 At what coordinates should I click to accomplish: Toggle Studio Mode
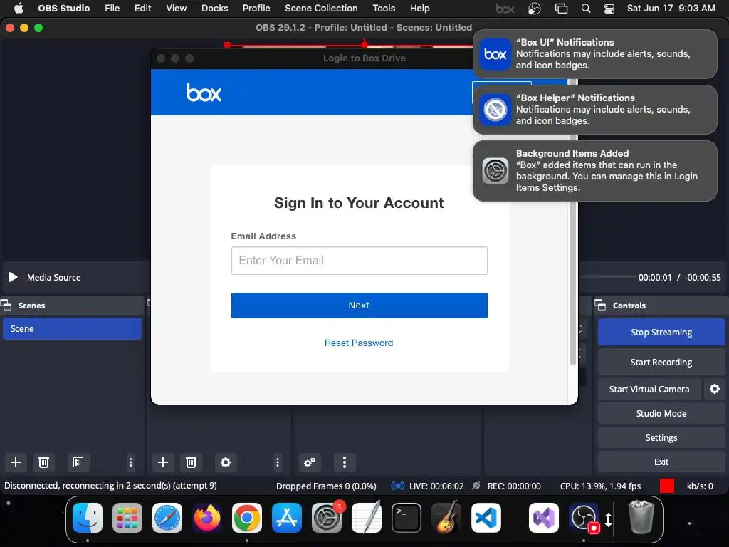(x=661, y=413)
